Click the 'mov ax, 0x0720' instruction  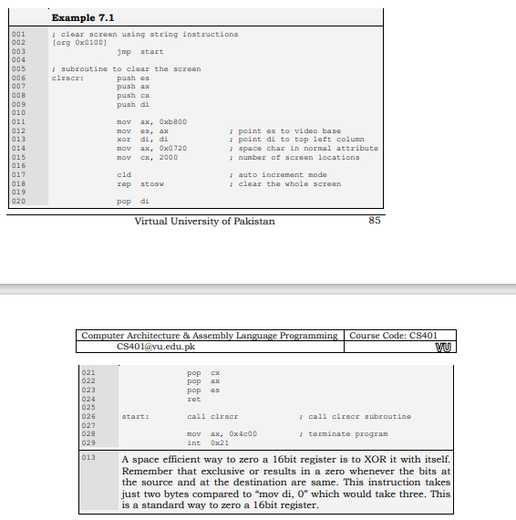click(151, 148)
